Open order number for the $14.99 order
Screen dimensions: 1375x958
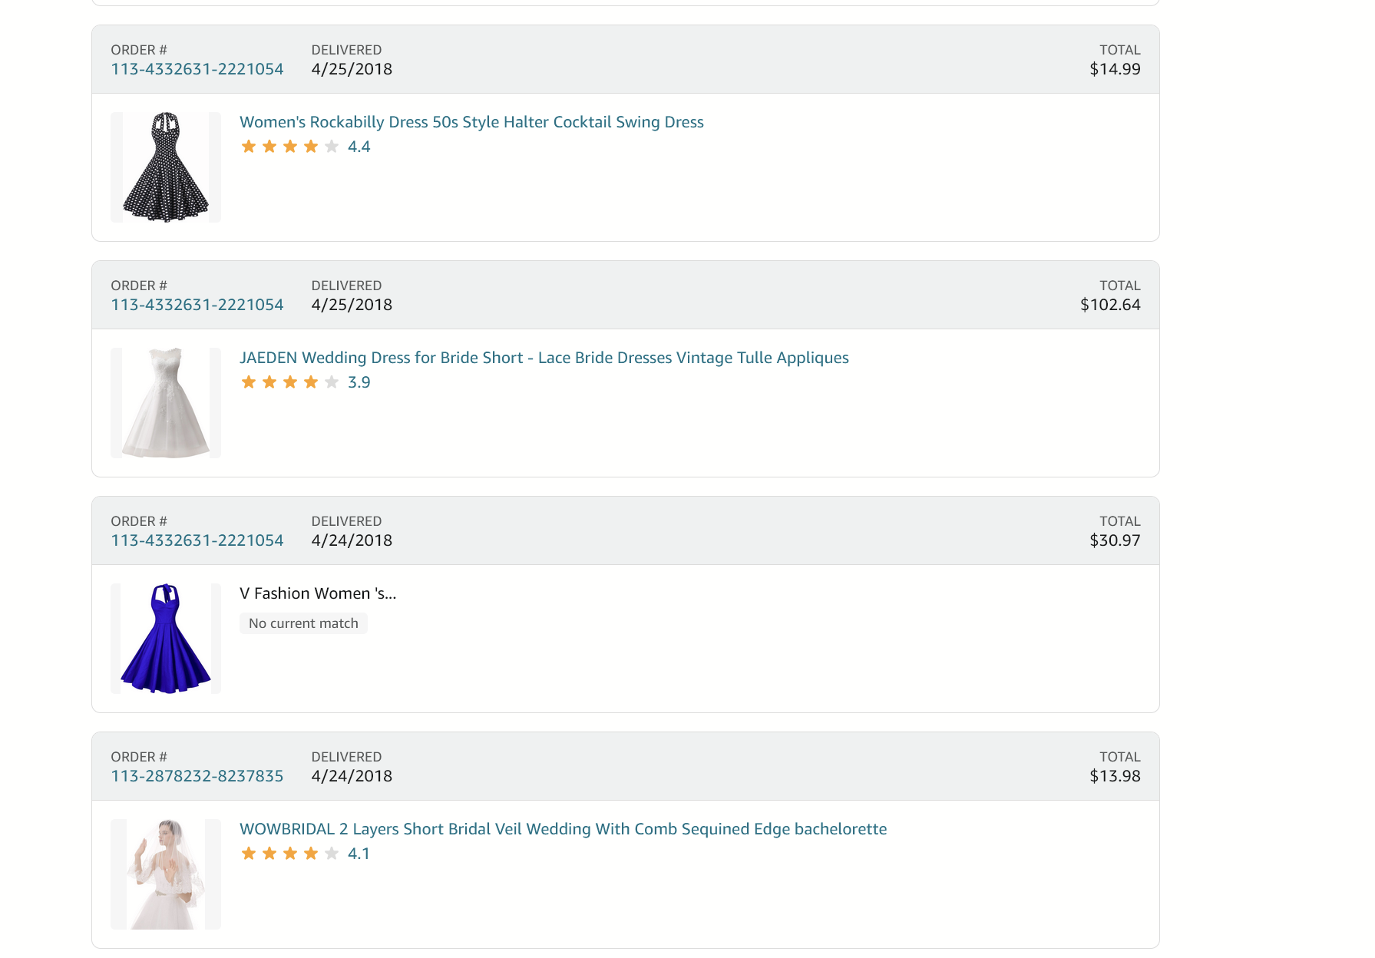point(197,69)
